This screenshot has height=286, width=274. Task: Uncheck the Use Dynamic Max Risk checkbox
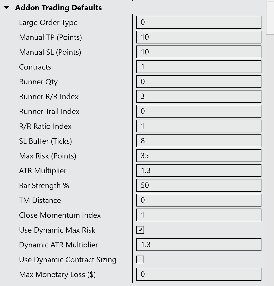pyautogui.click(x=140, y=230)
